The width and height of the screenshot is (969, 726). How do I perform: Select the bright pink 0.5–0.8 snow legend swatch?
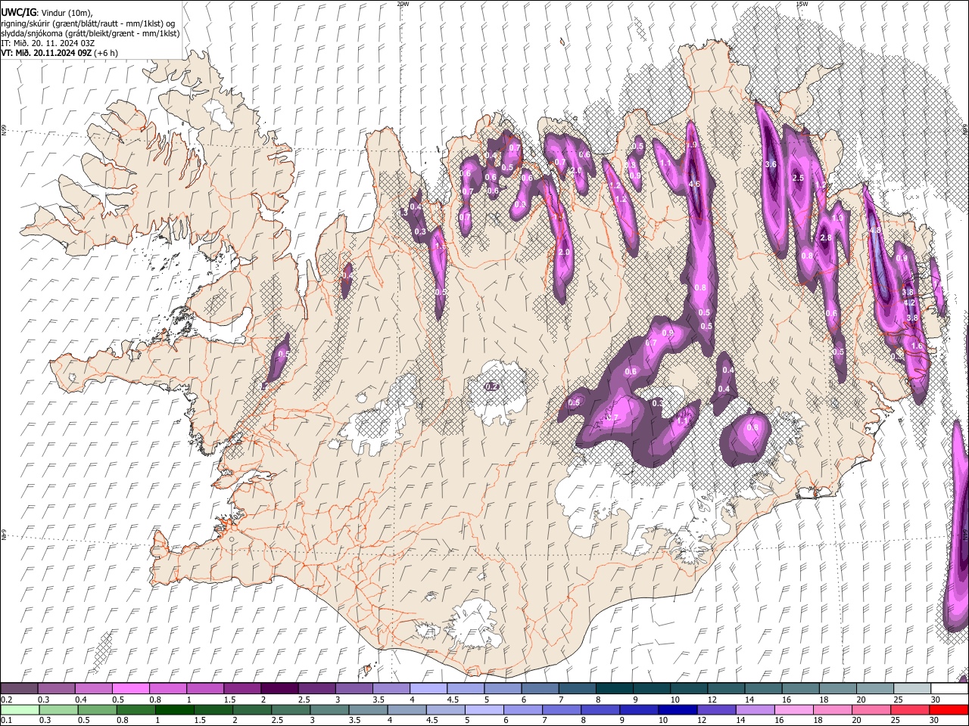click(131, 688)
